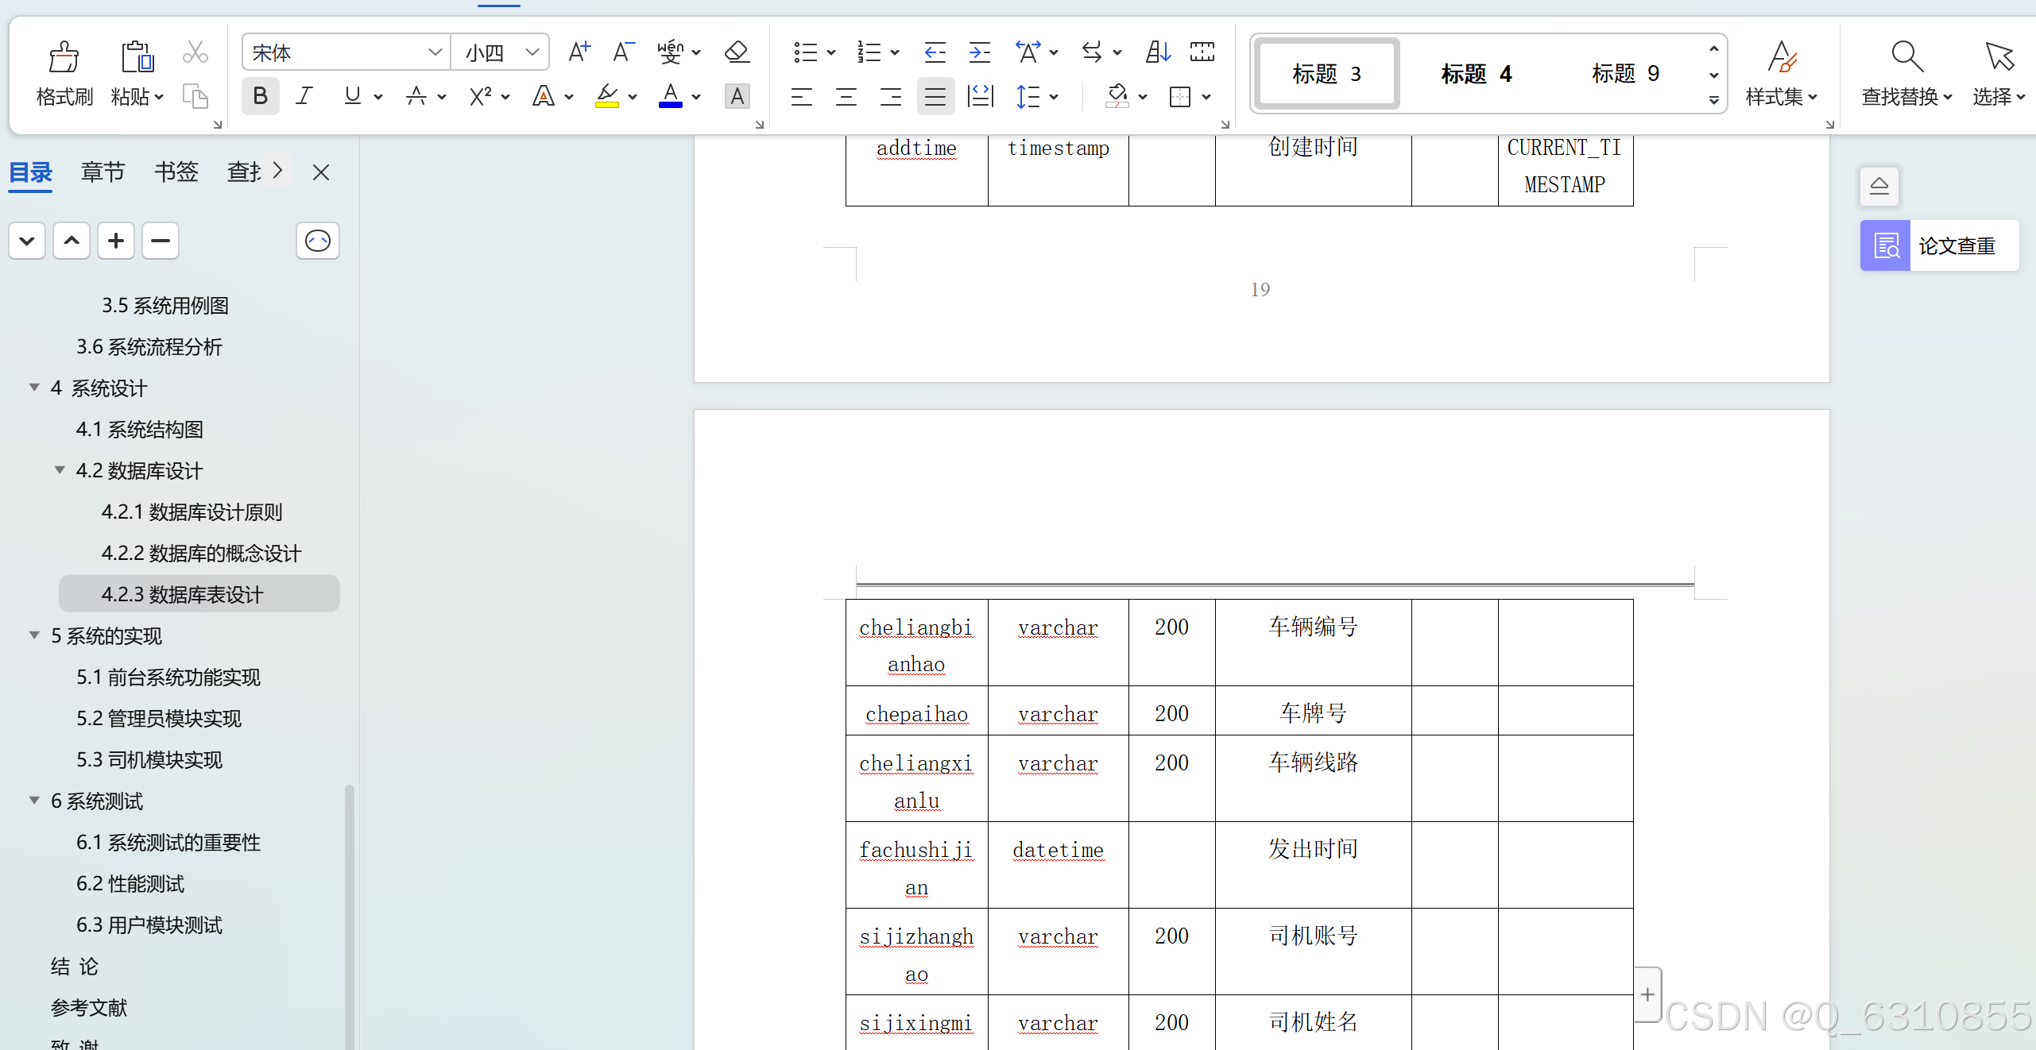Toggle justify alignment
This screenshot has height=1050, width=2036.
pyautogui.click(x=935, y=97)
